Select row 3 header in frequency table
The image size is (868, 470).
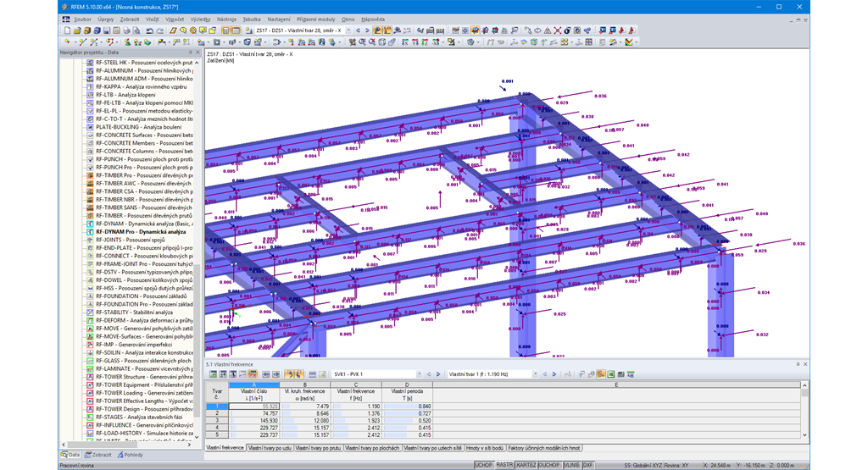pos(217,420)
